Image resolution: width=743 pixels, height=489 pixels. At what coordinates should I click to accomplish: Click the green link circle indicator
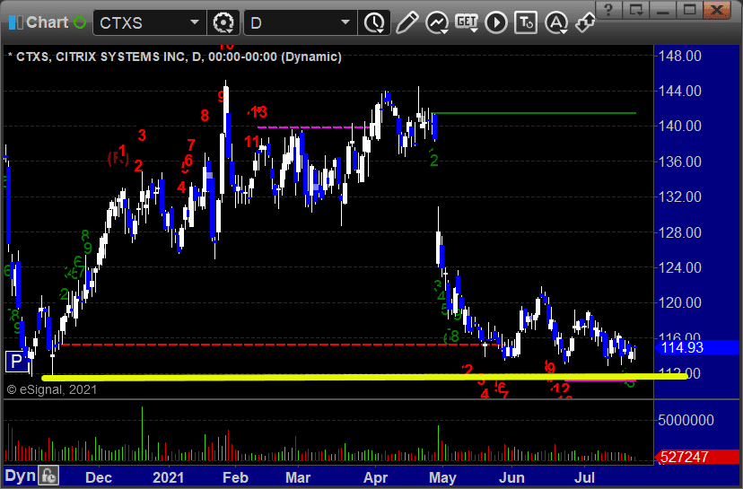pos(80,22)
